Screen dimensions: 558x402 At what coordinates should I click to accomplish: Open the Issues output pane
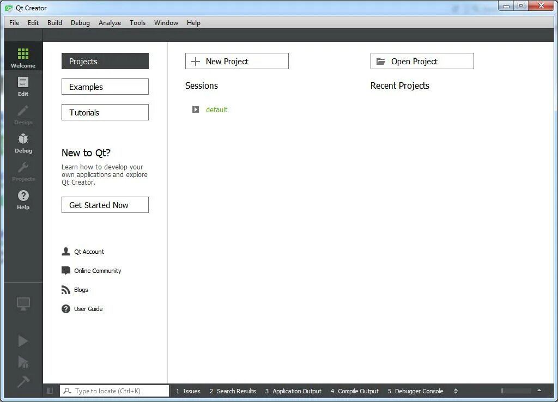(188, 391)
